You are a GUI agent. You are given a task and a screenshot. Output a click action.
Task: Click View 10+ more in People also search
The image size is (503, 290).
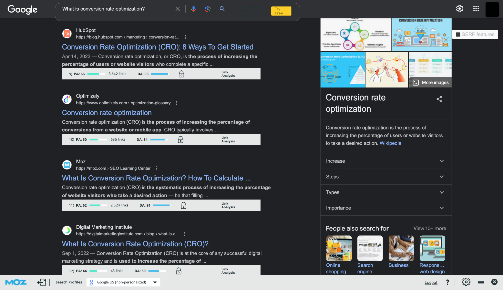coord(430,228)
